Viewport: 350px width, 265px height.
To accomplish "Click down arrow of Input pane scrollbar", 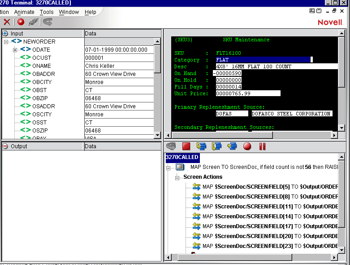I will 157,135.
